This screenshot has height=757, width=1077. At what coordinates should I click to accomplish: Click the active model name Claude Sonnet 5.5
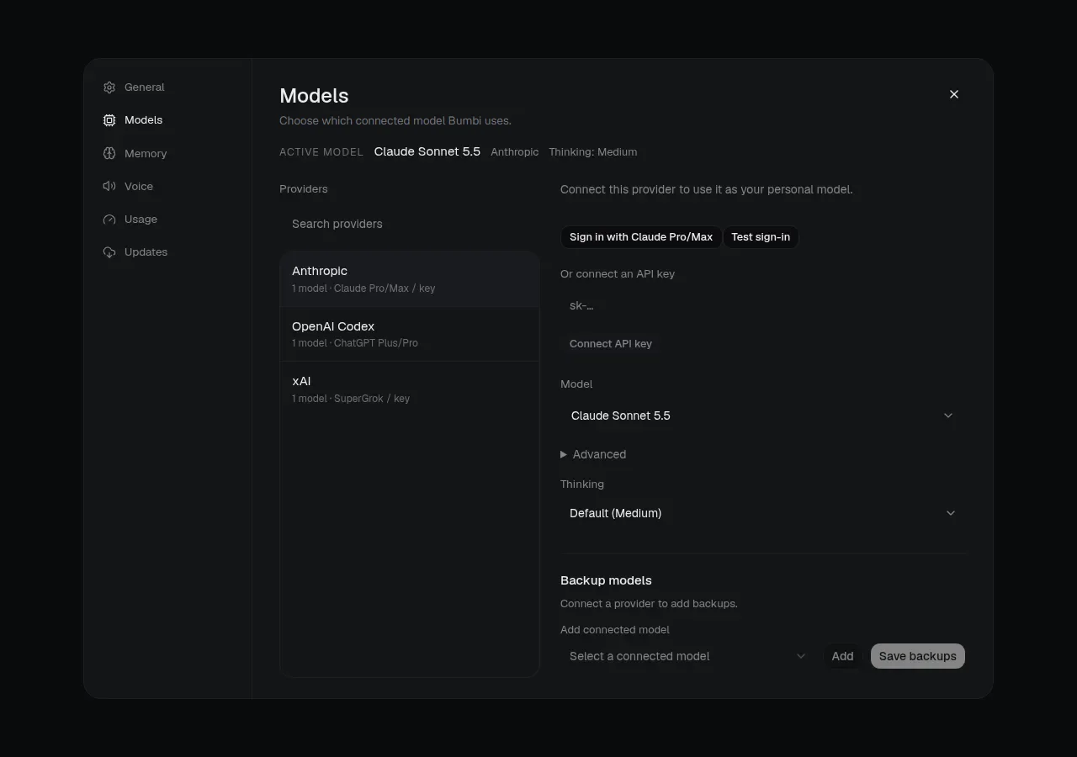[427, 151]
